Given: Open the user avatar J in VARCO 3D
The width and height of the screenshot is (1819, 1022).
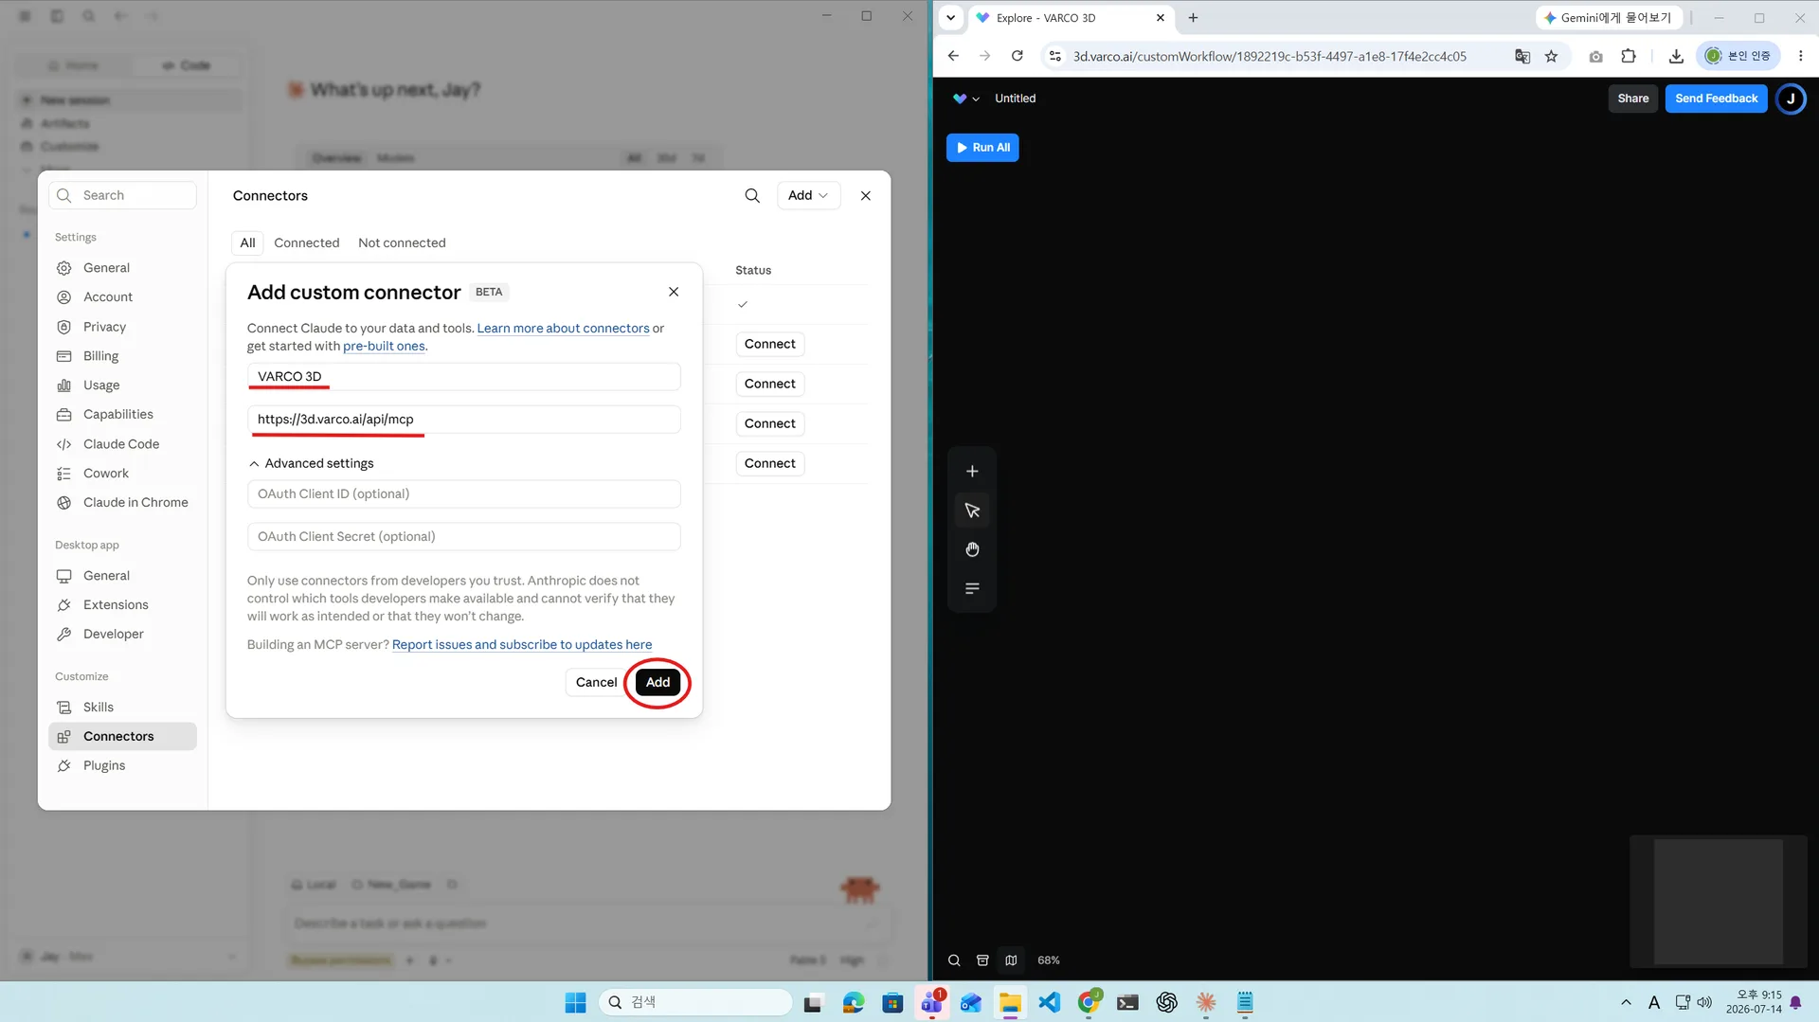Looking at the screenshot, I should point(1791,99).
